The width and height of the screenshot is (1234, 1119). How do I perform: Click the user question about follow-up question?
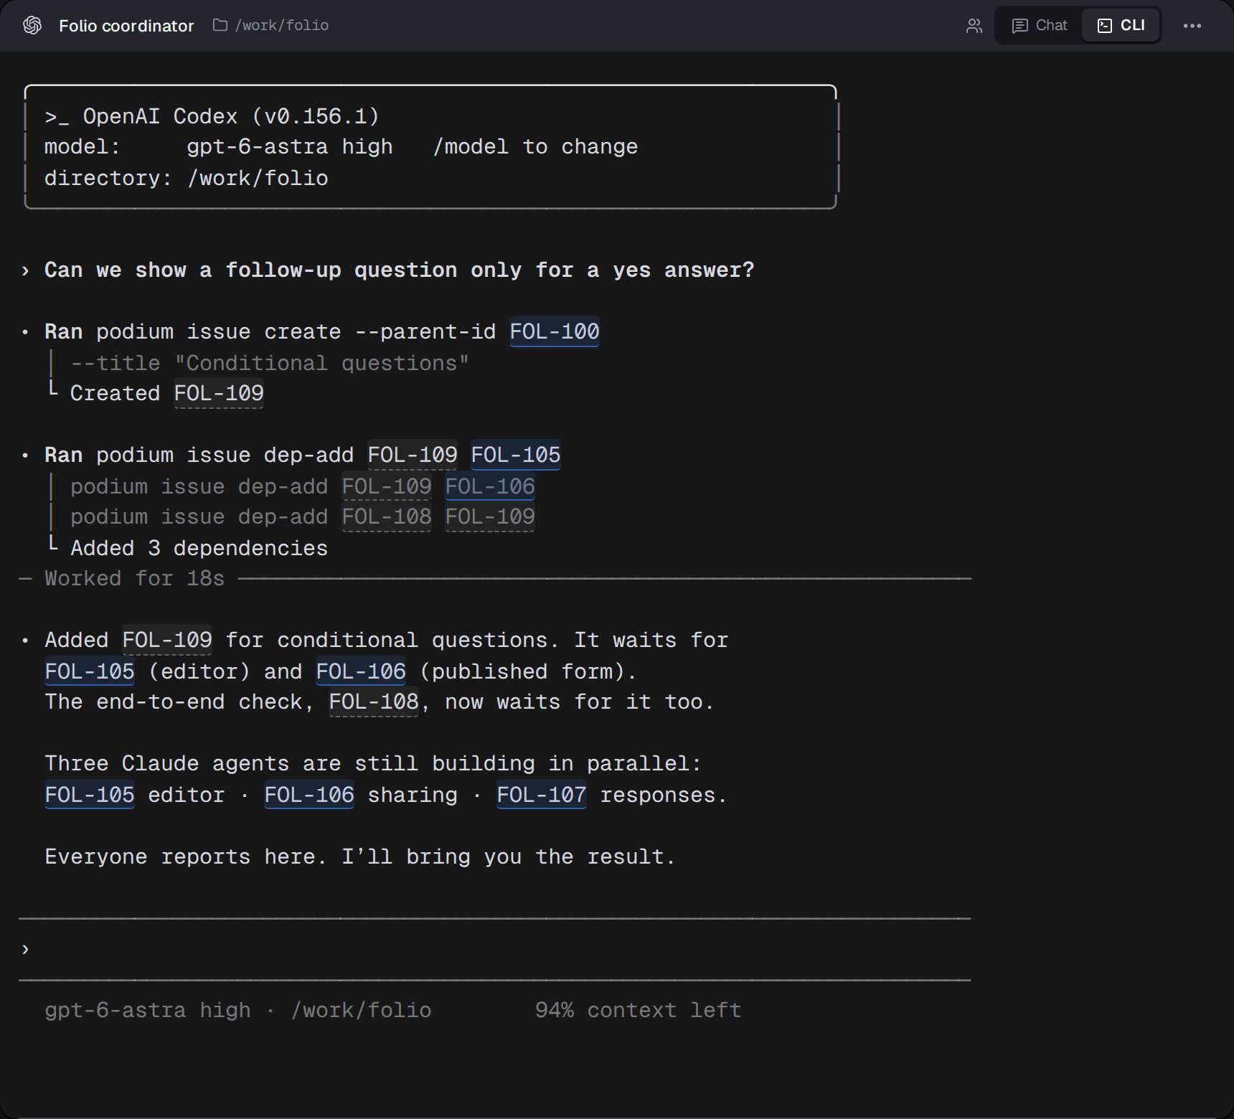tap(400, 270)
